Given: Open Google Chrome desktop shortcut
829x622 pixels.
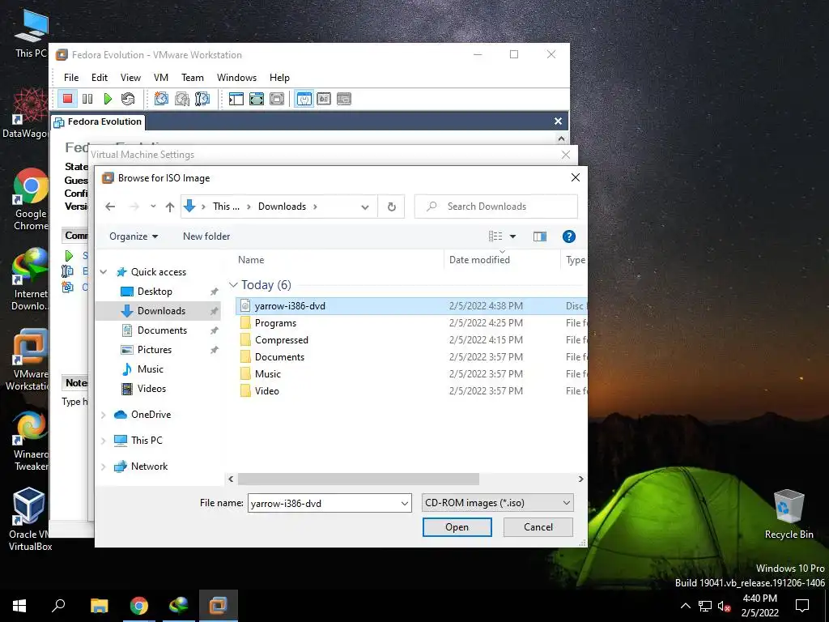Looking at the screenshot, I should point(30,199).
